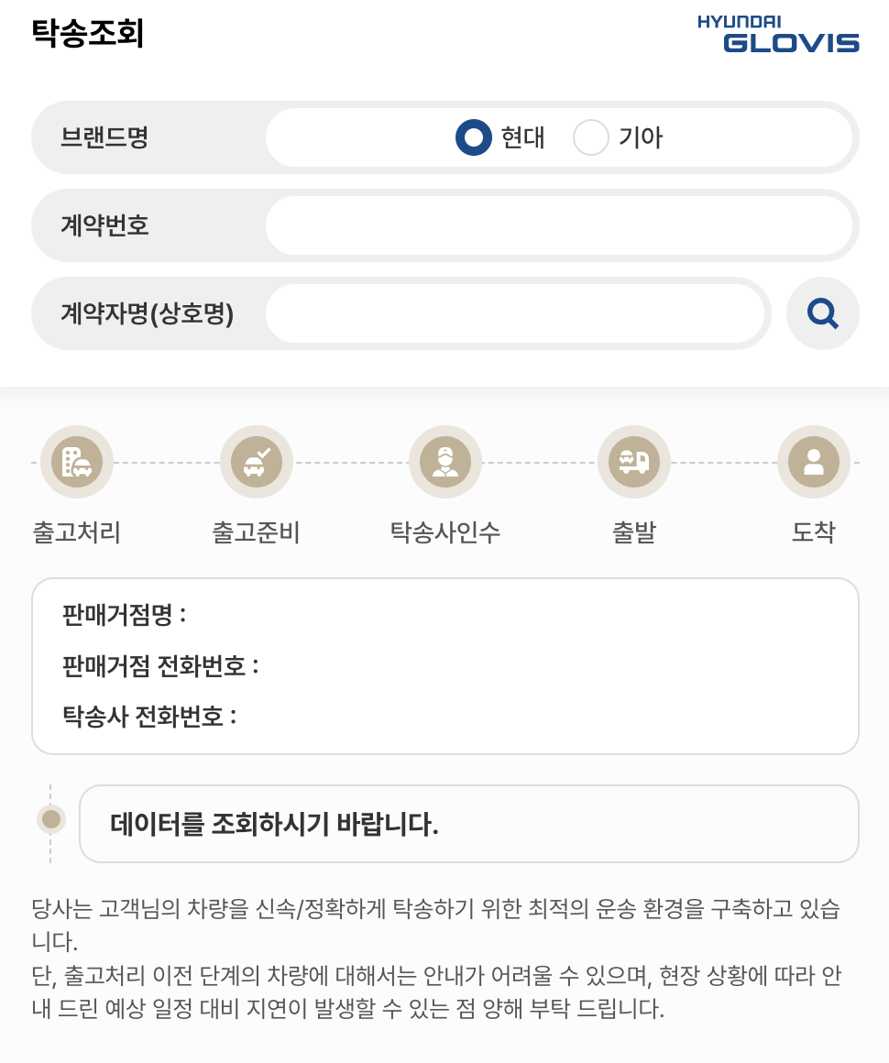
Task: Select the 도착 person arrival icon
Action: click(x=814, y=462)
